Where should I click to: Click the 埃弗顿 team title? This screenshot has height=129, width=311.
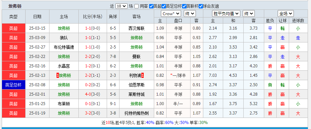15,6
